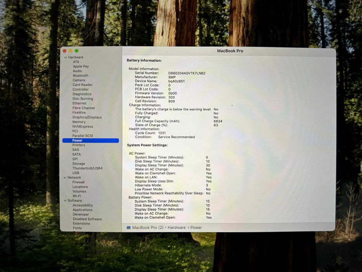Show Storage information
The height and width of the screenshot is (272, 362).
point(78,164)
